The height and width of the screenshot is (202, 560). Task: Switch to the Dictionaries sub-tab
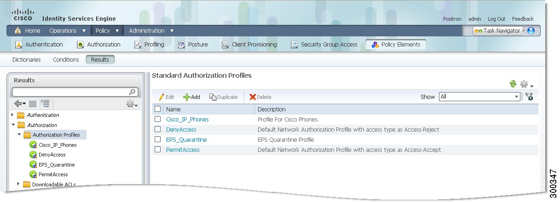coord(27,60)
